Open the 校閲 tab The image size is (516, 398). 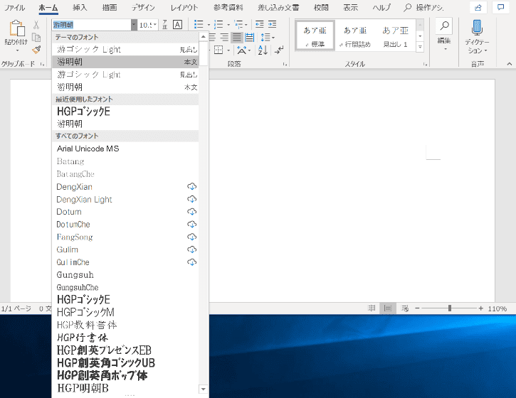(x=321, y=8)
